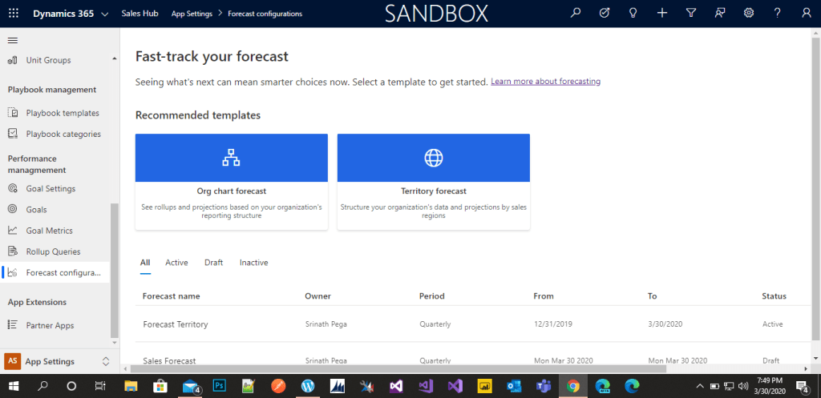Click the question mark help icon
821x398 pixels.
778,14
